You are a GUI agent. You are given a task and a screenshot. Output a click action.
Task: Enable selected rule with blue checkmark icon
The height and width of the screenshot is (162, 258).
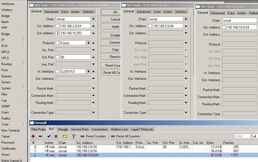pyautogui.click(x=49, y=136)
